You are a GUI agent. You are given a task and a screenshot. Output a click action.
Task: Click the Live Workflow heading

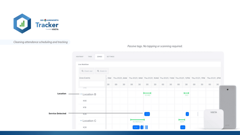click(x=83, y=64)
